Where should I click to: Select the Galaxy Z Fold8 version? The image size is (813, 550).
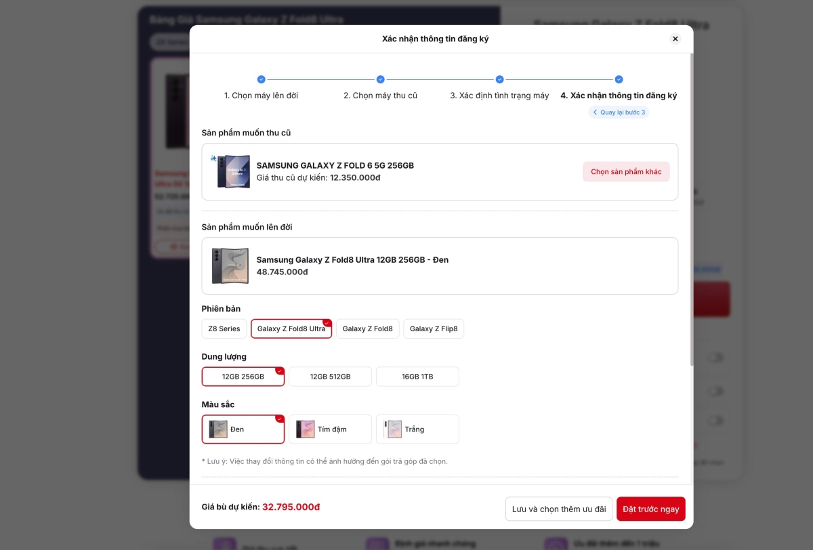[368, 329]
